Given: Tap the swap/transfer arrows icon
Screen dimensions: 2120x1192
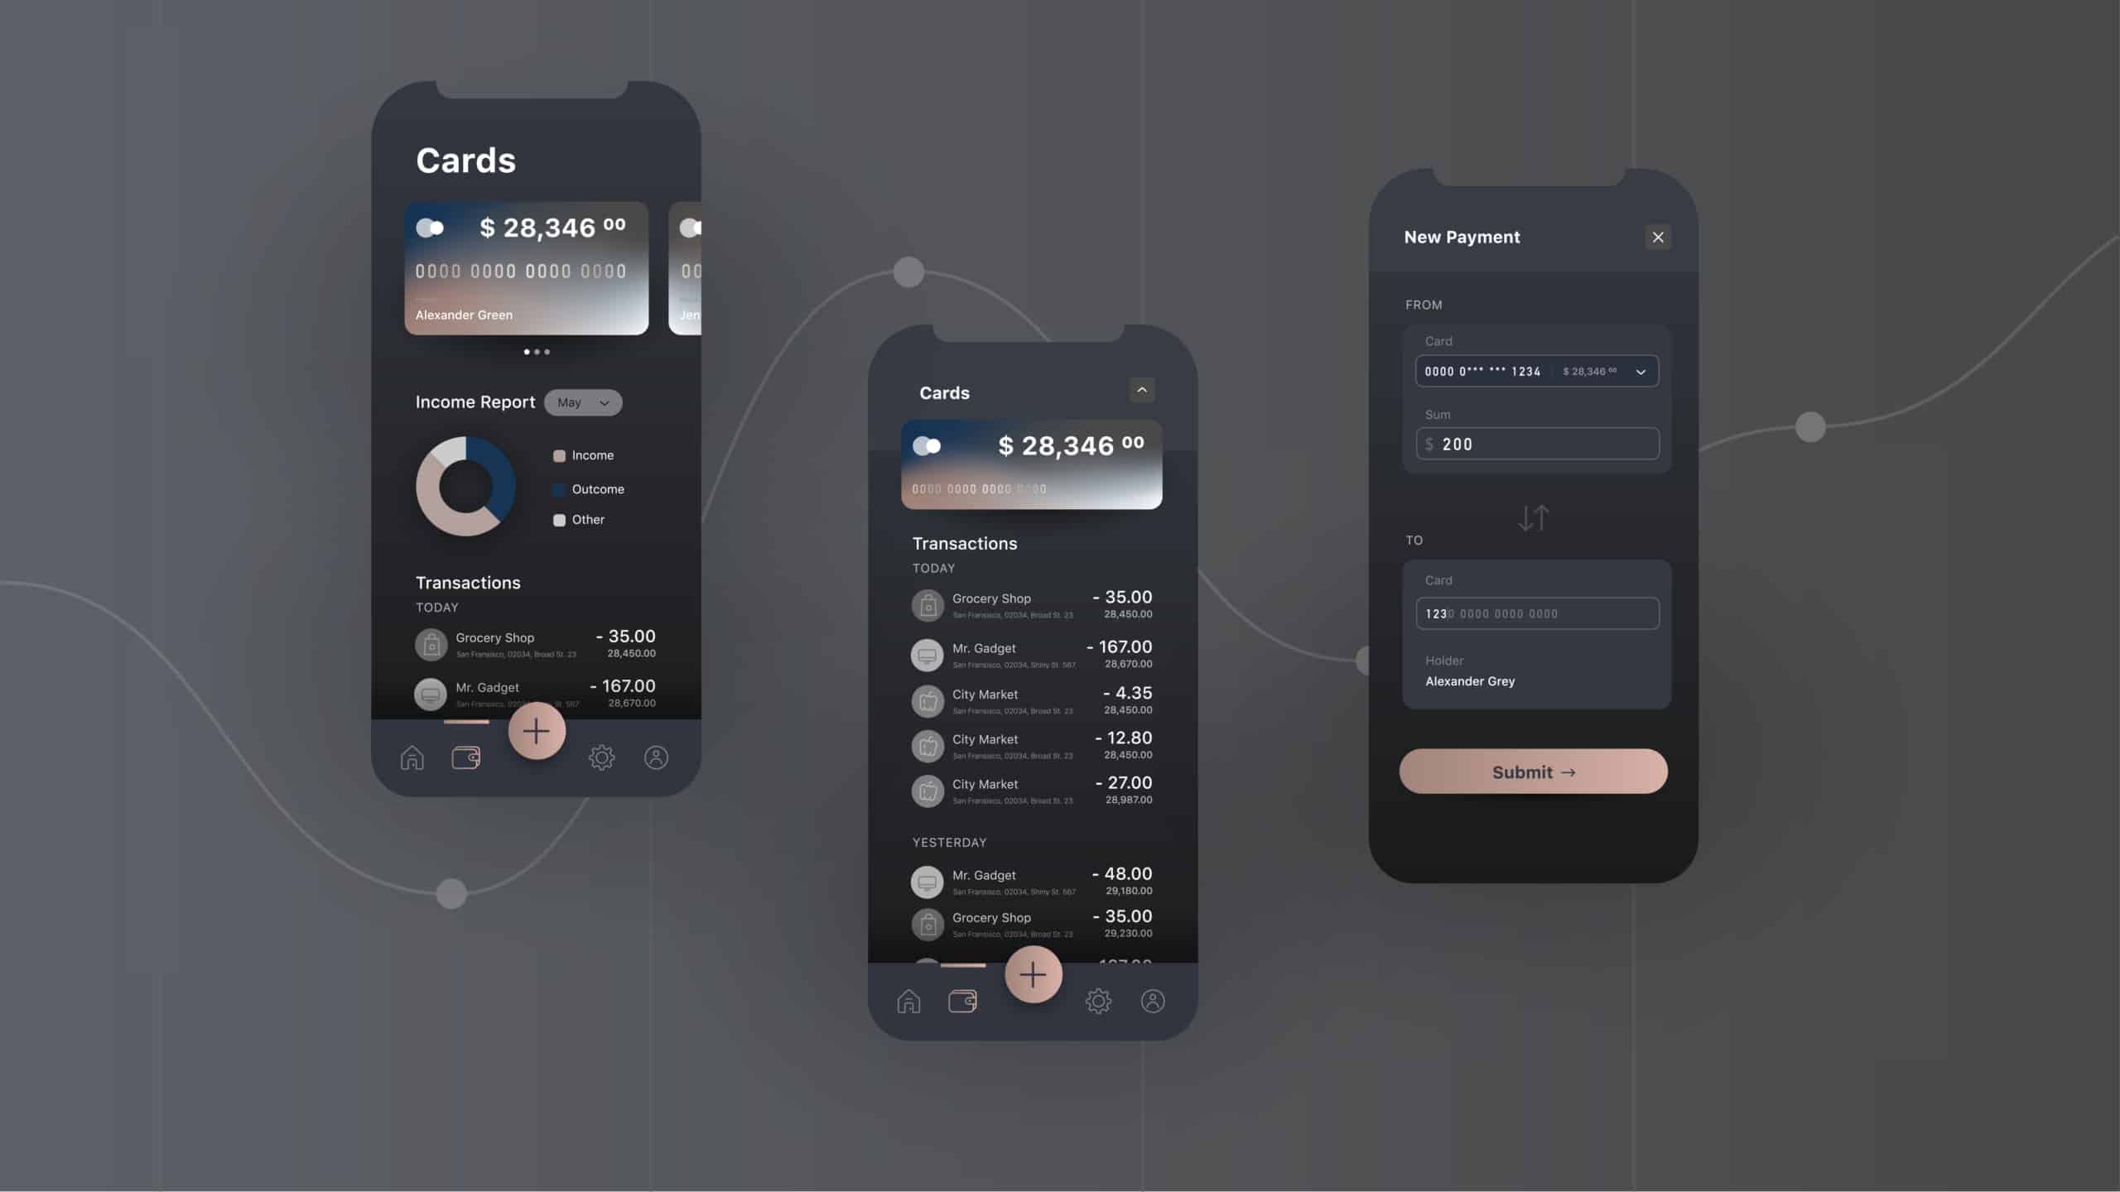Looking at the screenshot, I should [x=1533, y=518].
